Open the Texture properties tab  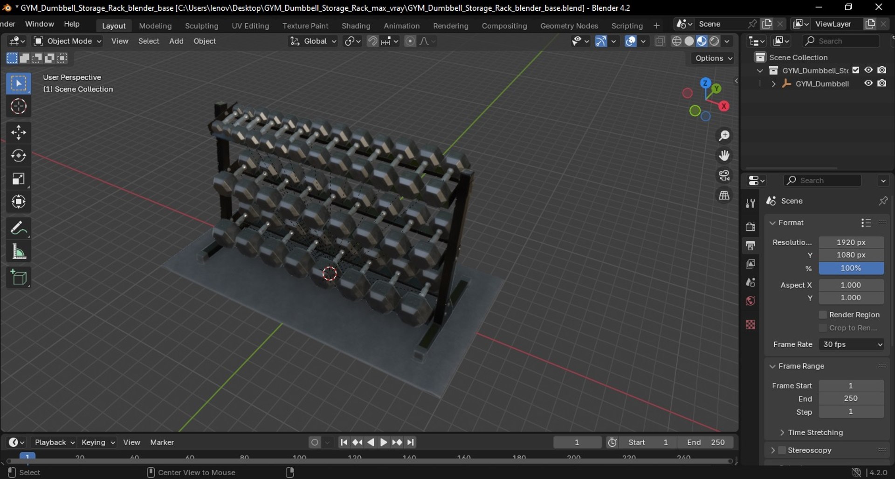[x=750, y=324]
